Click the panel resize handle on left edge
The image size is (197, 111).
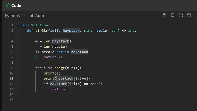1,63
